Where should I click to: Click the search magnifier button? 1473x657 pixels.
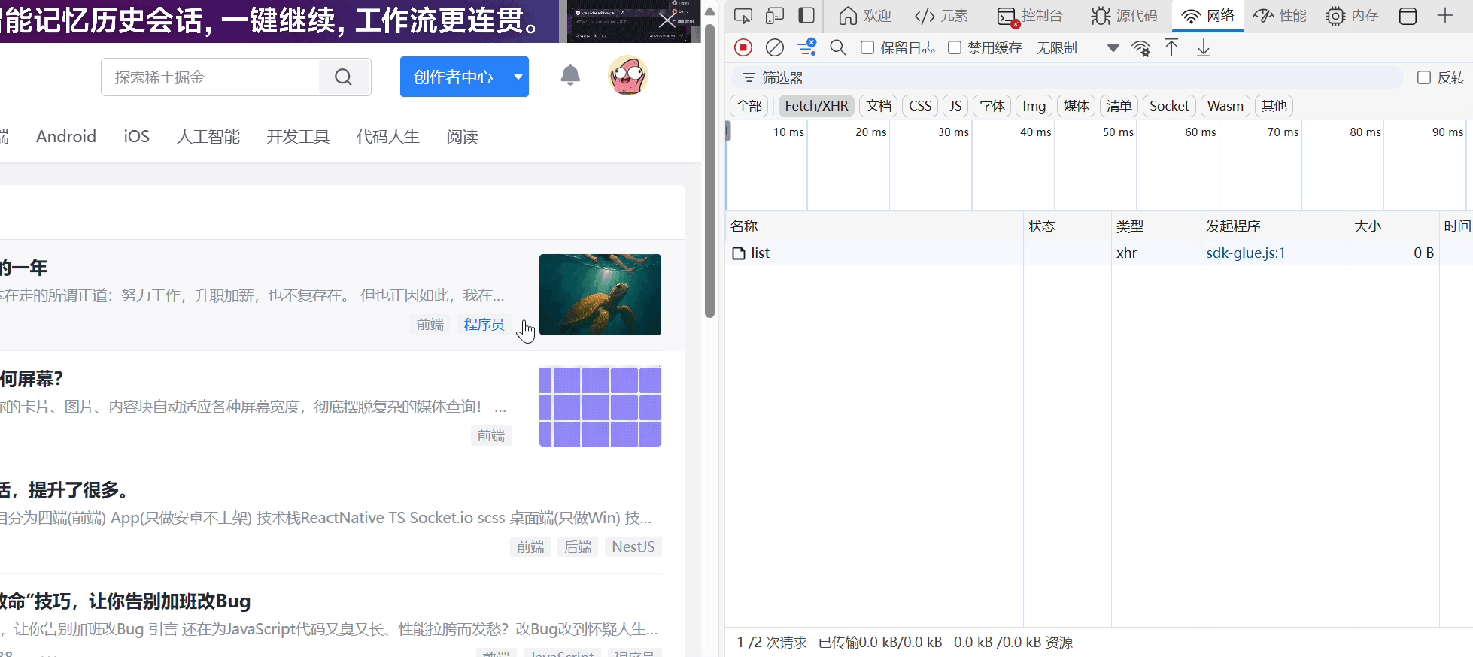pos(344,77)
